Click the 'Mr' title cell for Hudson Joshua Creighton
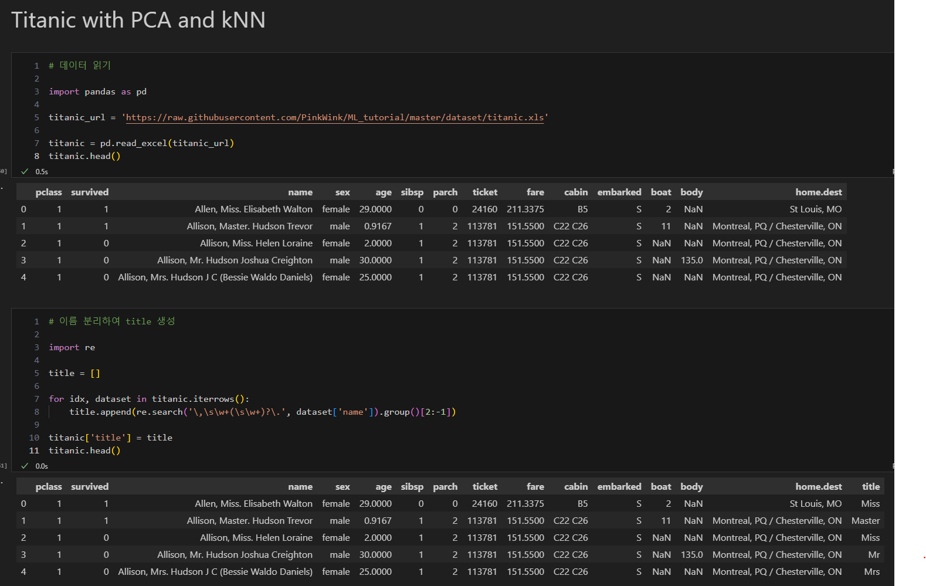The width and height of the screenshot is (926, 586). pos(874,555)
